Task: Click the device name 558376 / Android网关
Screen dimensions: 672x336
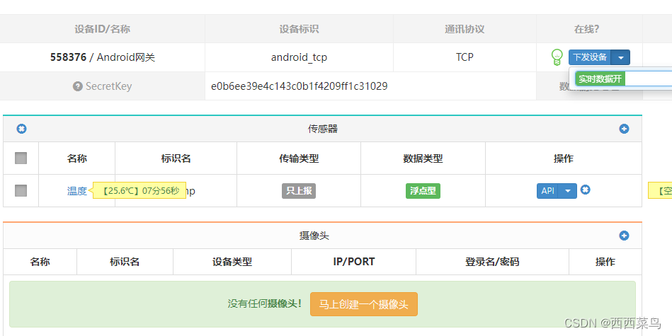Action: point(103,57)
